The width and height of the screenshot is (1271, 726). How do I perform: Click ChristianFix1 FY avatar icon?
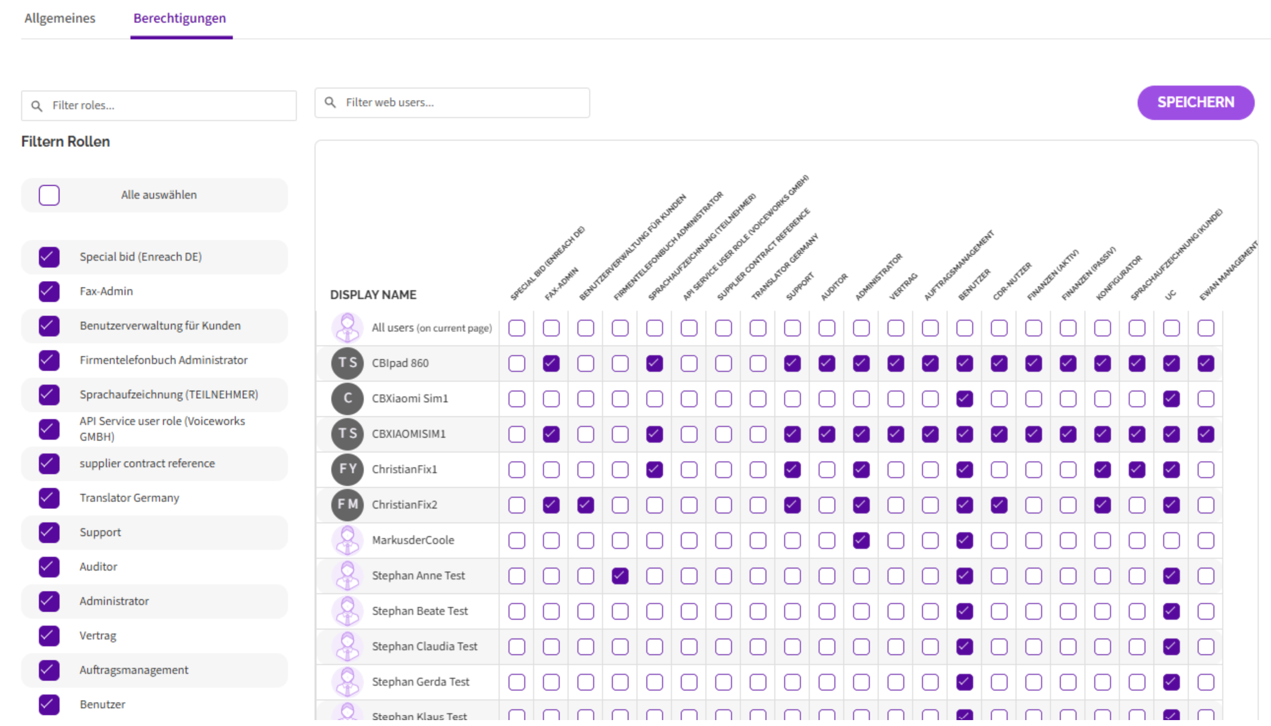click(348, 469)
